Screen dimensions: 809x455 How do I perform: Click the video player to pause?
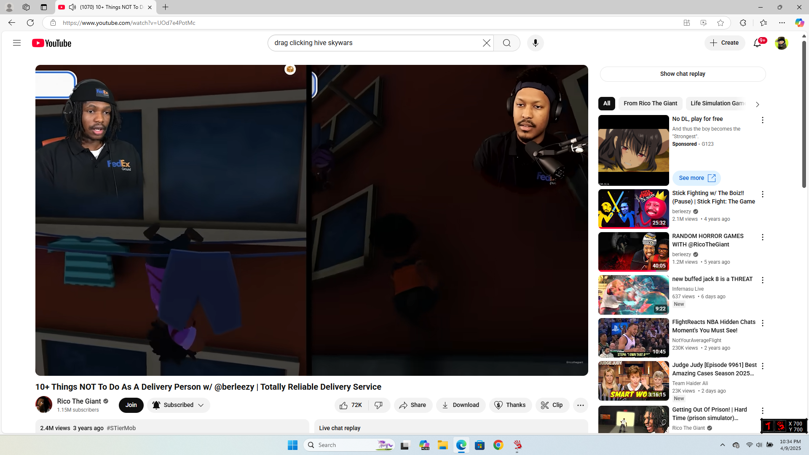(x=312, y=220)
